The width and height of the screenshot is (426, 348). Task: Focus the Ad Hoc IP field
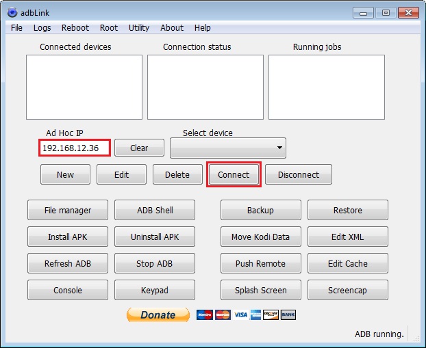point(75,148)
